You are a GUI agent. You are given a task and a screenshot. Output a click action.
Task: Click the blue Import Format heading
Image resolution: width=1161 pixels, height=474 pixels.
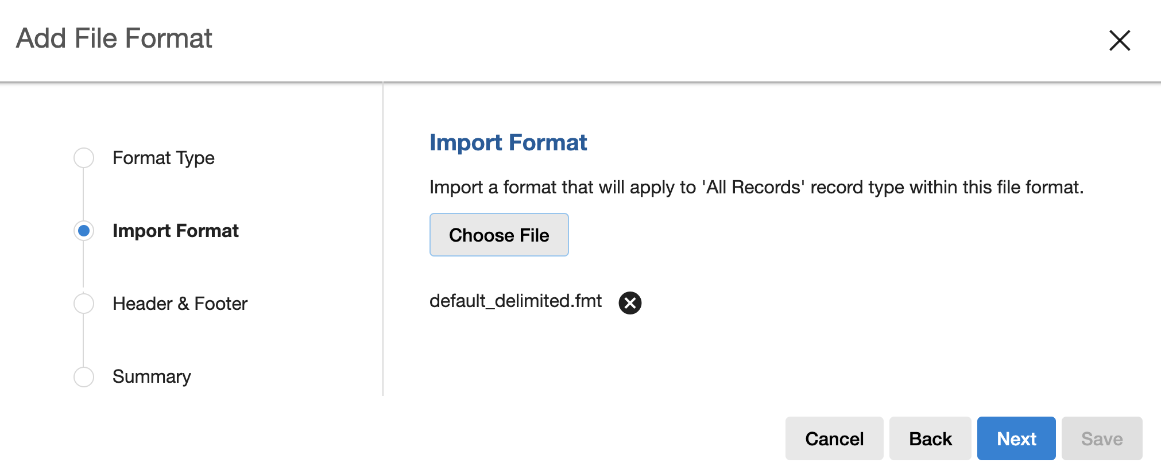[x=508, y=142]
